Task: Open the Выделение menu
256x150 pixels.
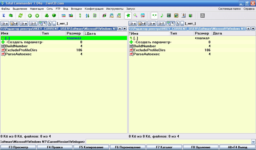Action: [x=20, y=9]
